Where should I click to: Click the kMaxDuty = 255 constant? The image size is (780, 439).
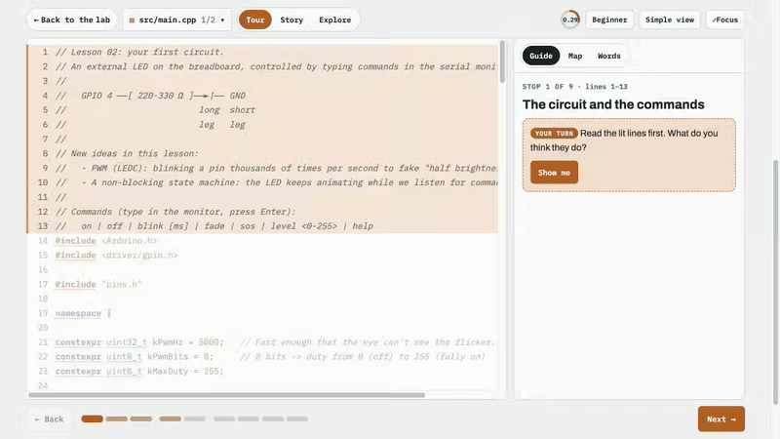139,372
